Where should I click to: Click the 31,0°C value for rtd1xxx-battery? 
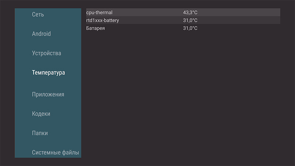(190, 20)
